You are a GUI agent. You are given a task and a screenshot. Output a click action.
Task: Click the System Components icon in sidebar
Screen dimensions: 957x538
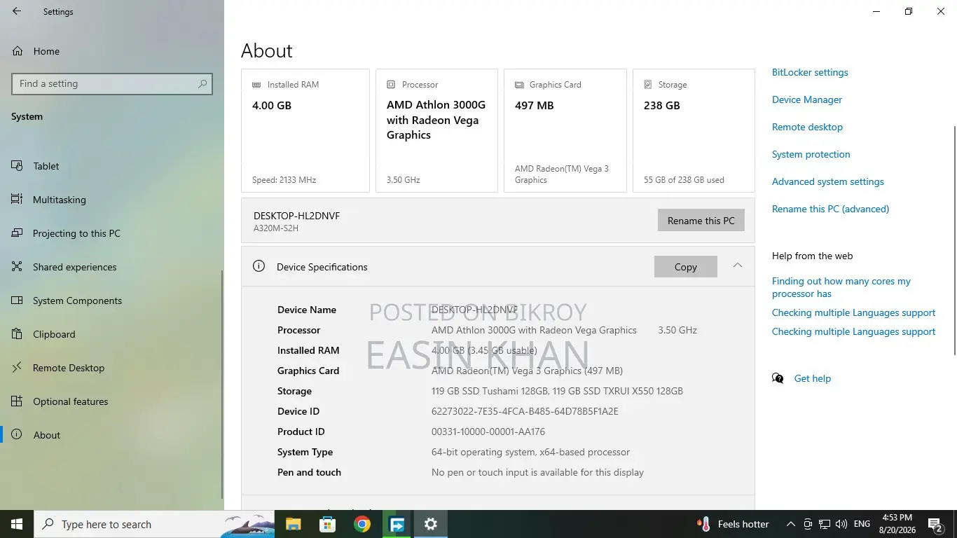(18, 301)
